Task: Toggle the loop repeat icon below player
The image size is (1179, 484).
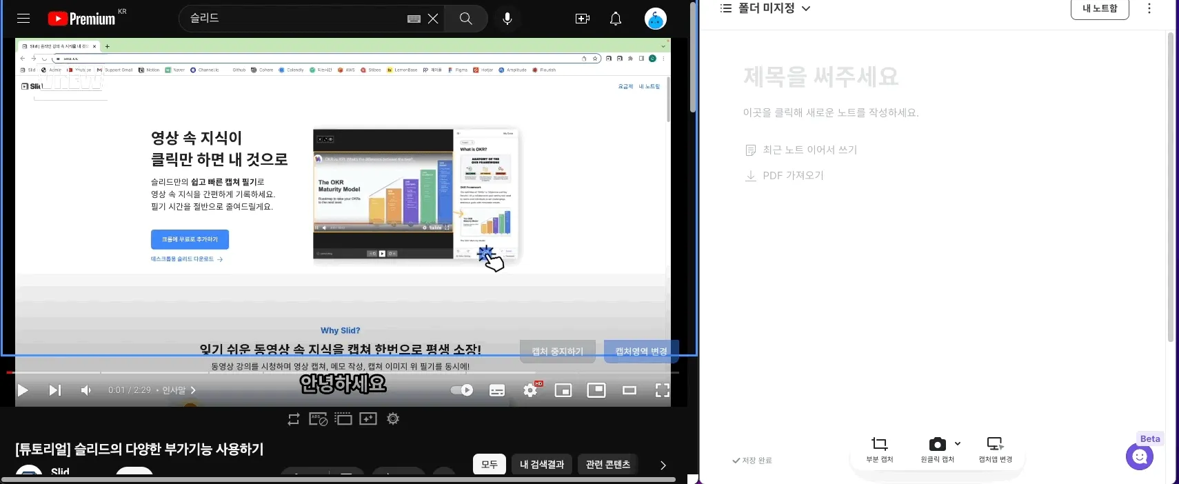Action: coord(294,419)
